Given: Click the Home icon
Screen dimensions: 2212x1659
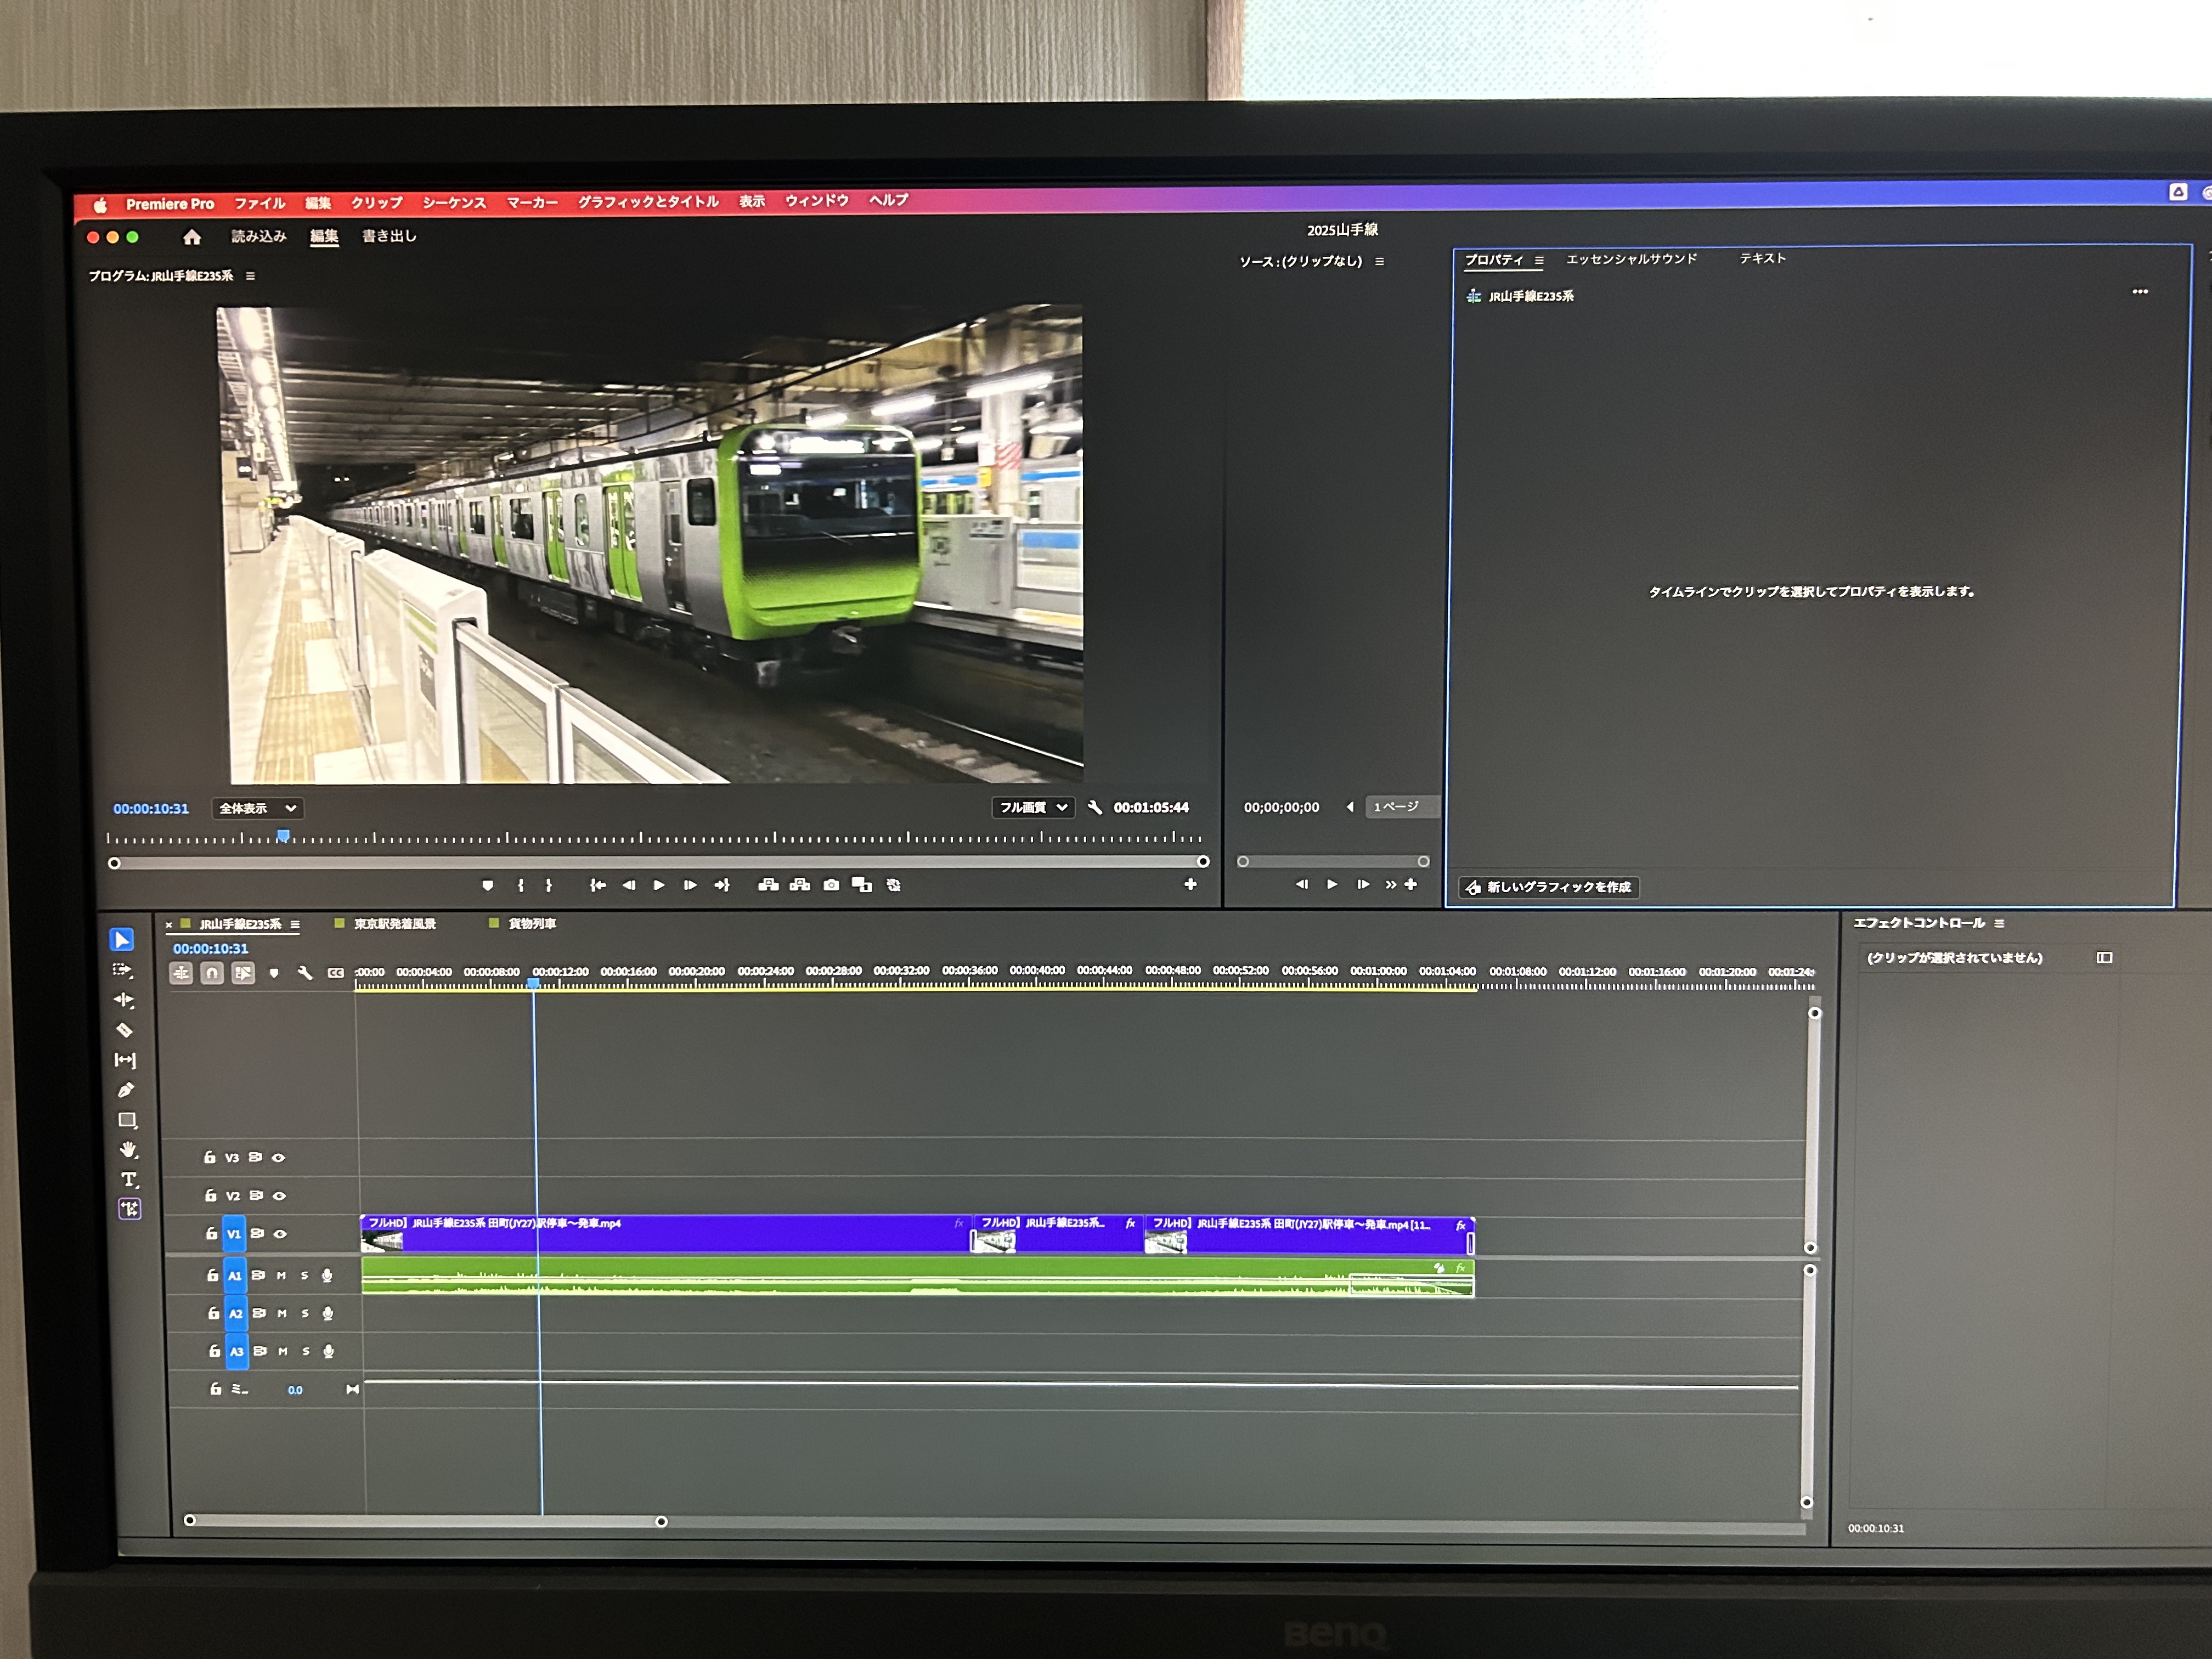Looking at the screenshot, I should pyautogui.click(x=192, y=237).
